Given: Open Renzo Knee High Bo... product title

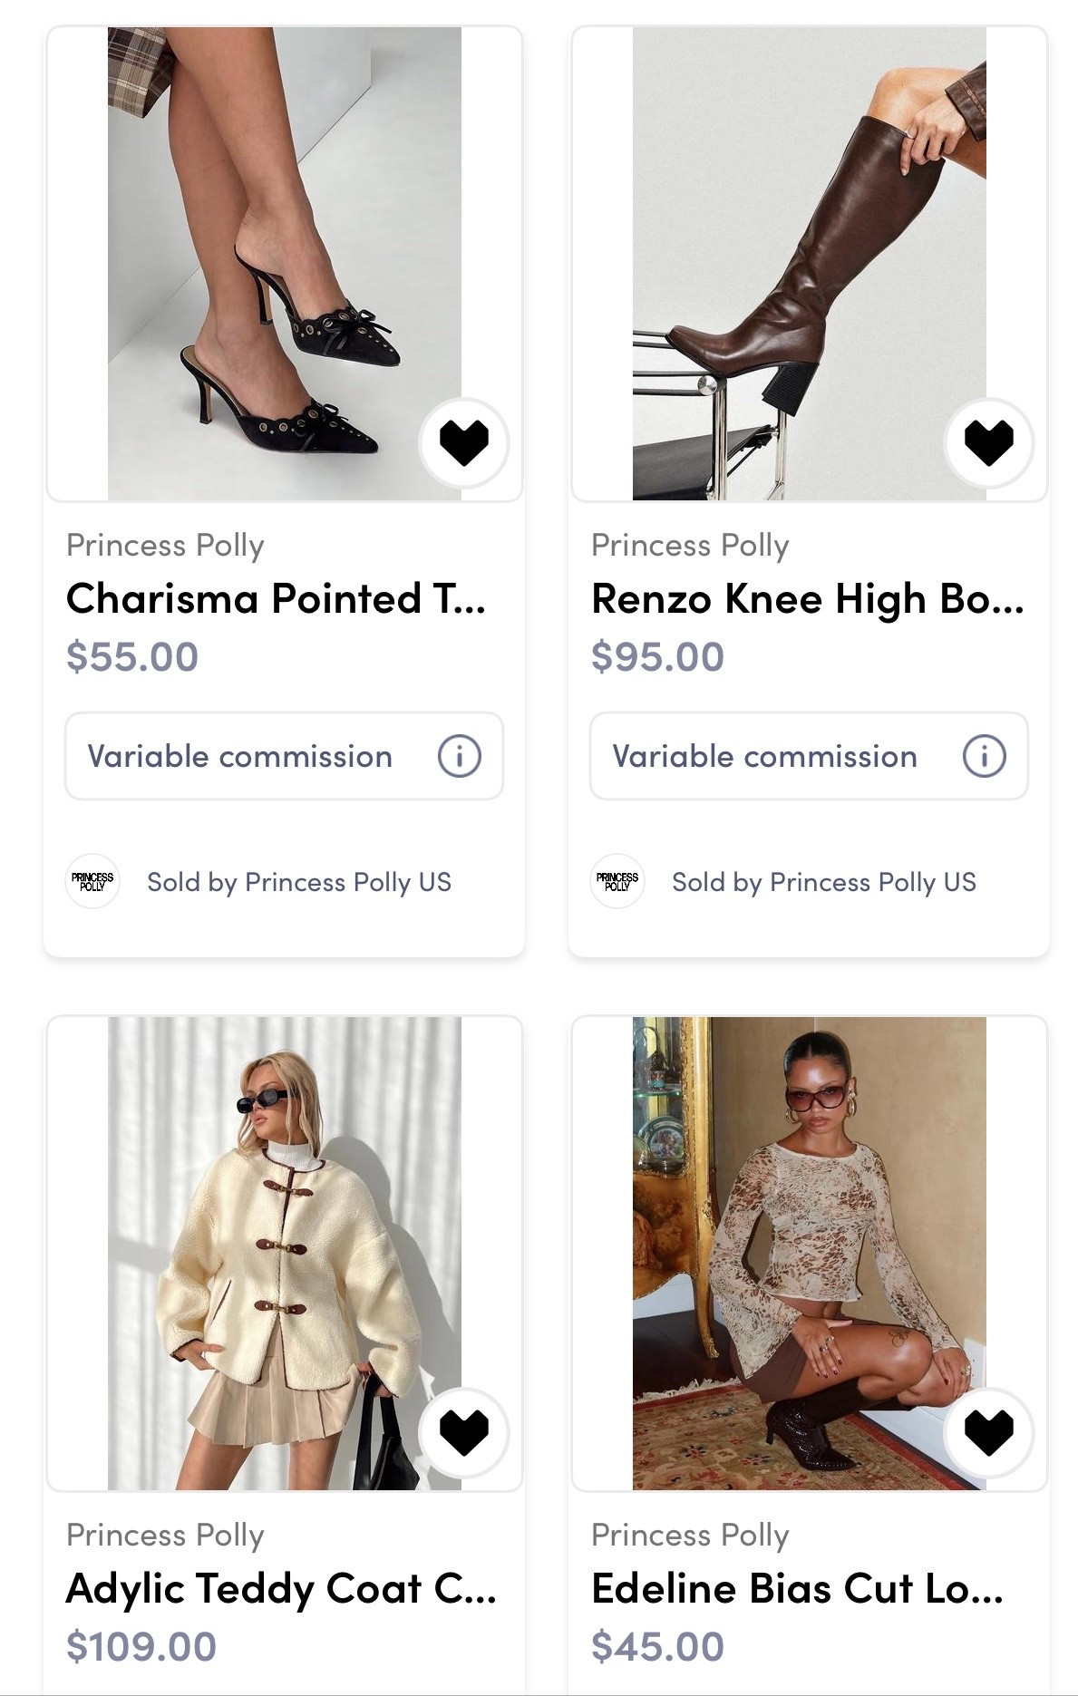Looking at the screenshot, I should [x=807, y=599].
